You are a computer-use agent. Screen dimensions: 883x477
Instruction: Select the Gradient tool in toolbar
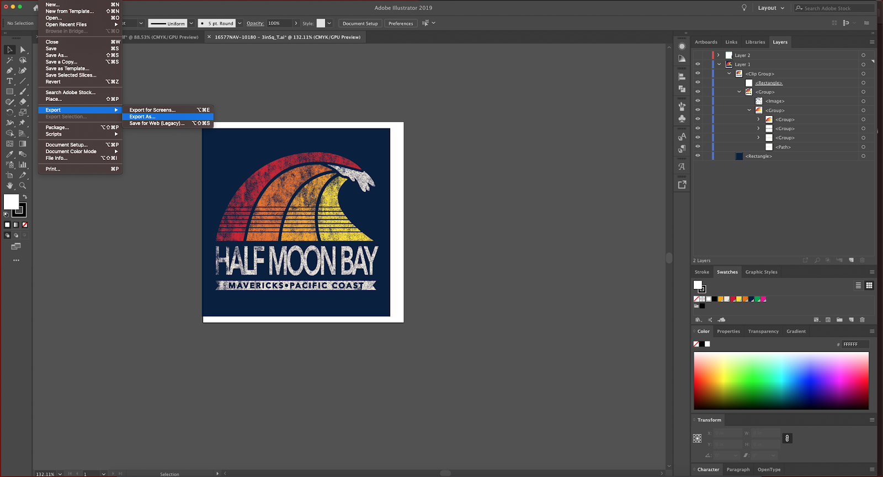(x=23, y=144)
